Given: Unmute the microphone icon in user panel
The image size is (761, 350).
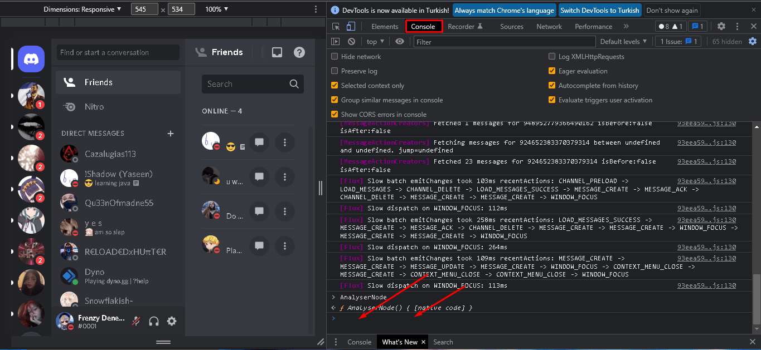Looking at the screenshot, I should 136,321.
